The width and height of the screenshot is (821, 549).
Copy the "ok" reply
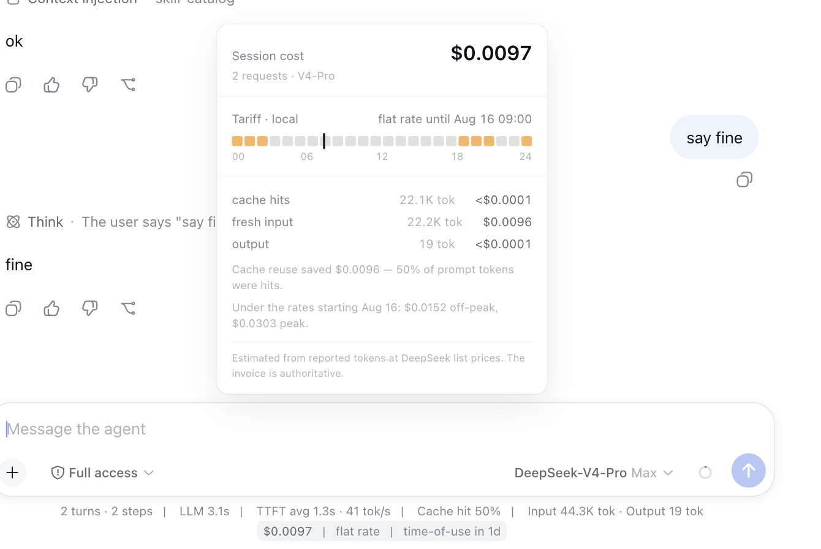[13, 85]
